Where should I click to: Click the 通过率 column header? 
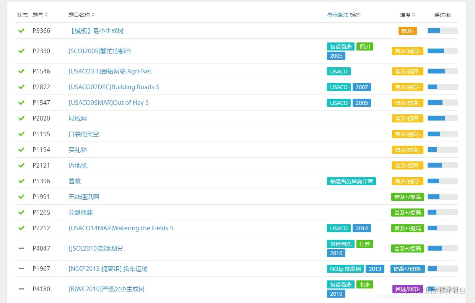(x=442, y=15)
